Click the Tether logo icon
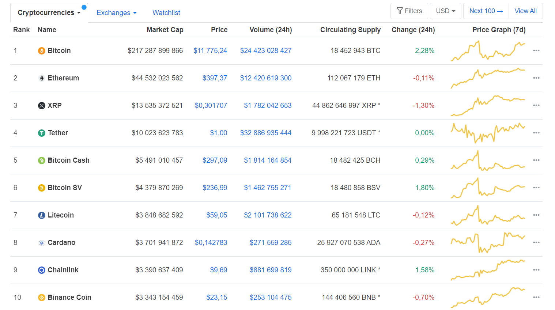The image size is (555, 310). (x=42, y=133)
